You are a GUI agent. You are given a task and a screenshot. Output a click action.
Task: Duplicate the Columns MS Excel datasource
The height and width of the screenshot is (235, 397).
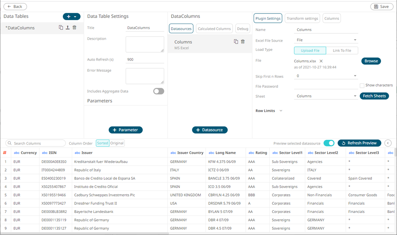point(236,42)
